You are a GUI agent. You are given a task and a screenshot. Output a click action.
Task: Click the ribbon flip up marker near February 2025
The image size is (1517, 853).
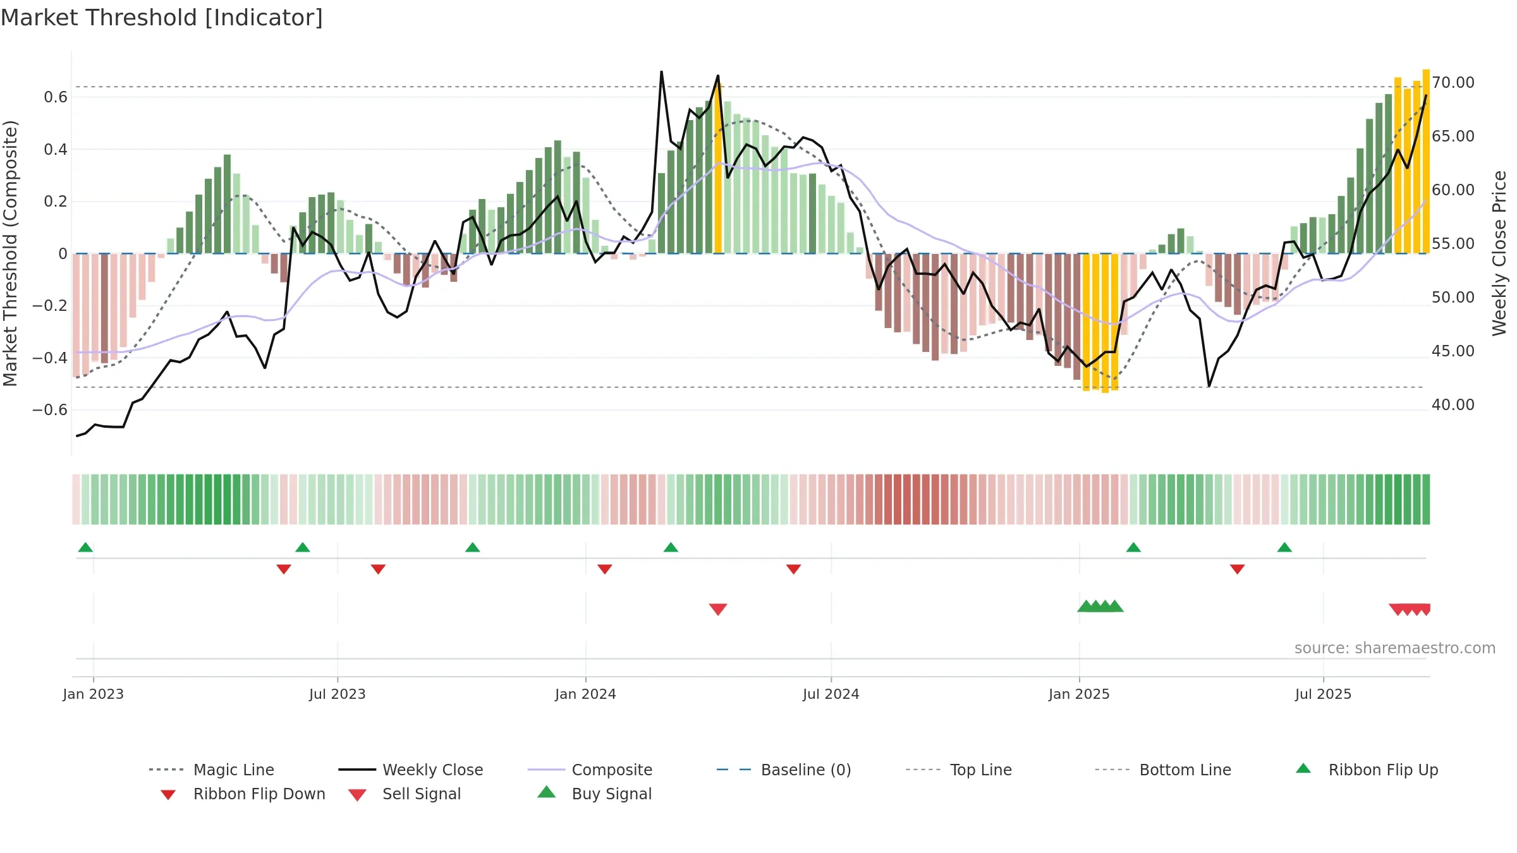coord(1133,547)
